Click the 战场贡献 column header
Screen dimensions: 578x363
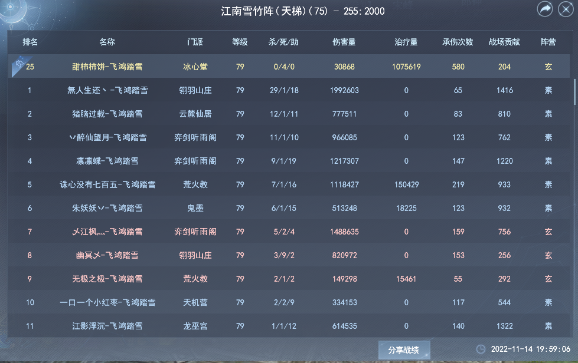[x=504, y=42]
